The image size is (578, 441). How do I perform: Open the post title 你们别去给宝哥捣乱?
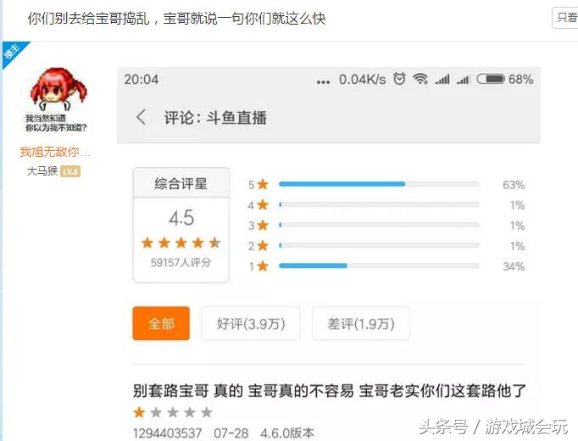click(176, 18)
